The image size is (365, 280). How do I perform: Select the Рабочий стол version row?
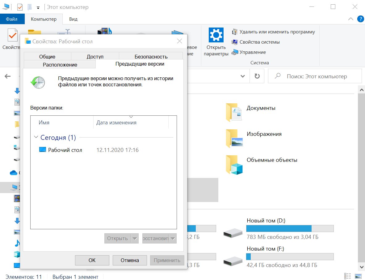[x=103, y=150]
